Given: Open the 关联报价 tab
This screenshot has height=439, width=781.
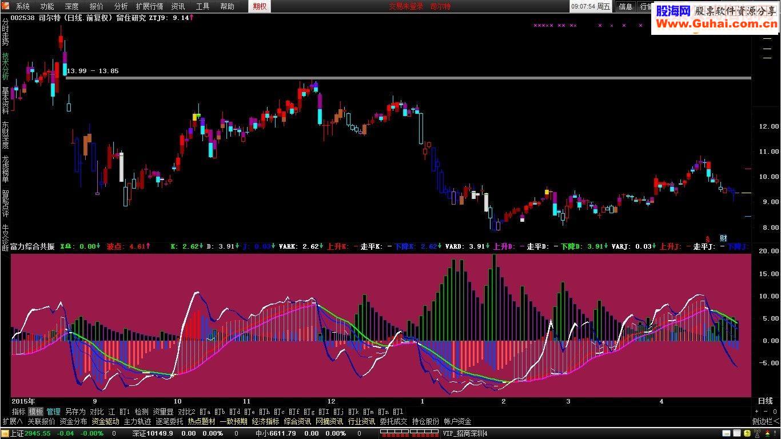Looking at the screenshot, I should click(x=41, y=421).
